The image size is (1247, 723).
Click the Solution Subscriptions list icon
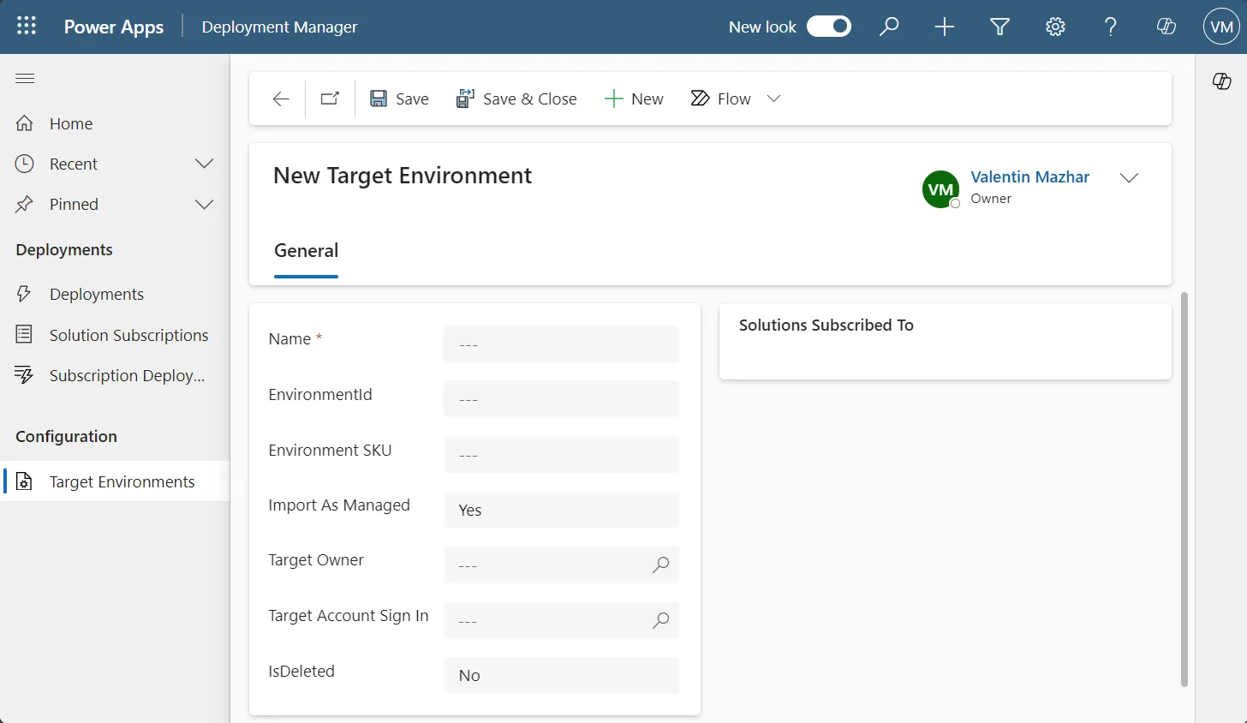coord(24,334)
